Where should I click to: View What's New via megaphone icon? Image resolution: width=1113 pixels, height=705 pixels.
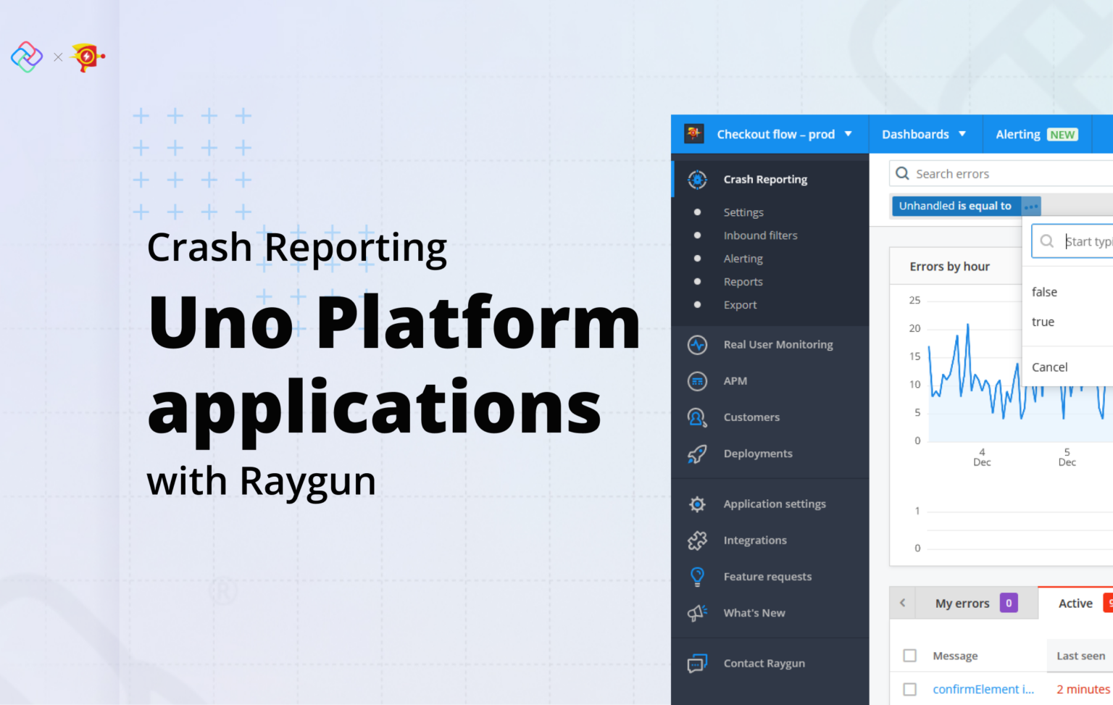696,612
